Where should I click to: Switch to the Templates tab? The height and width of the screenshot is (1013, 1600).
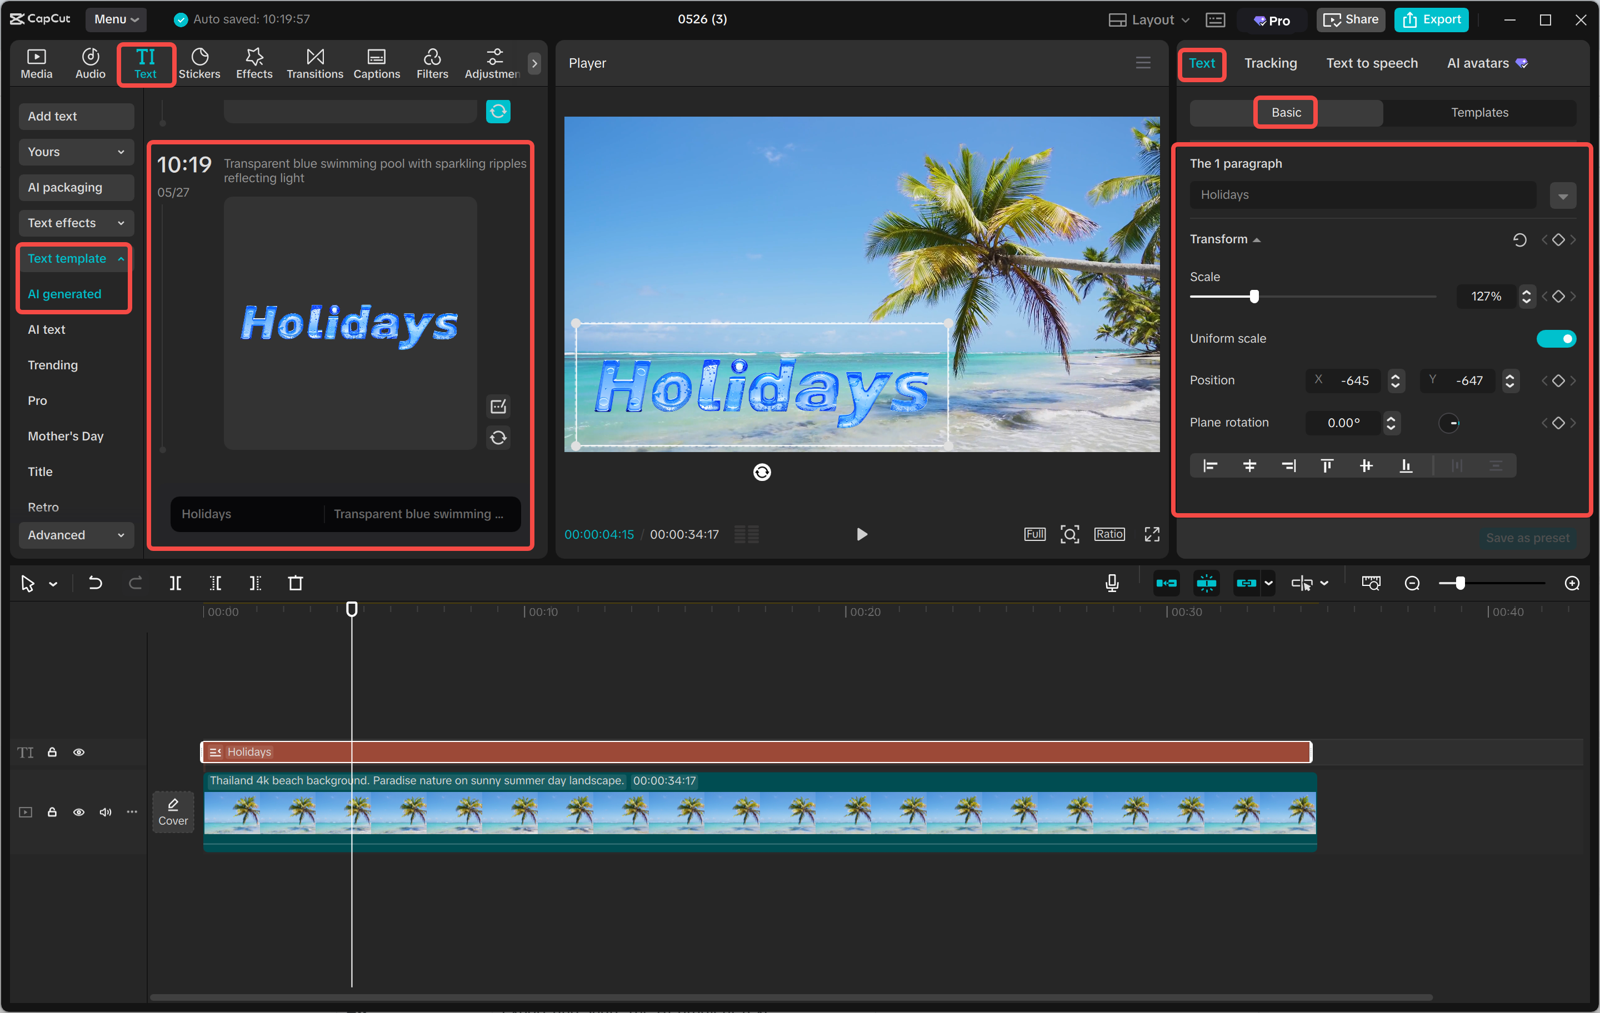coord(1479,113)
